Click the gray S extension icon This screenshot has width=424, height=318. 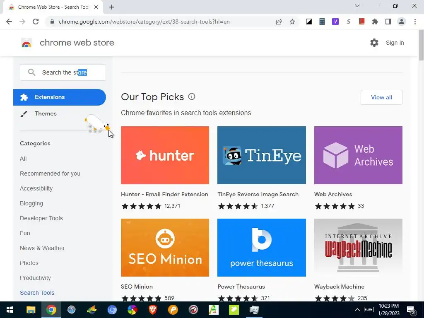(x=349, y=22)
